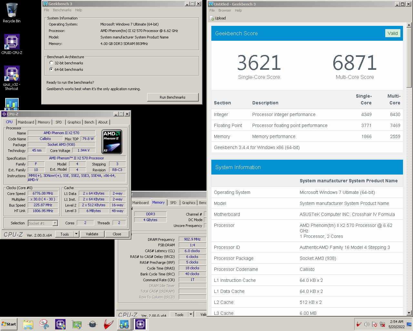Click the Upload button in Geekbench results
The width and height of the screenshot is (413, 331).
218,18
